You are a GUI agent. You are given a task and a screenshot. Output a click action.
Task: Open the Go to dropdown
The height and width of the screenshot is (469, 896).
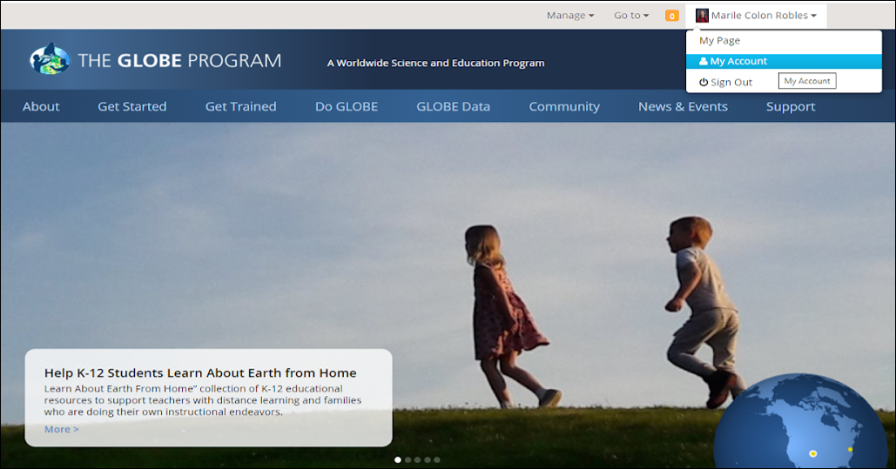click(630, 16)
